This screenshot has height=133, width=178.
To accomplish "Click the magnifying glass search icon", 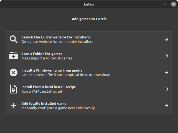I will 14,39.
